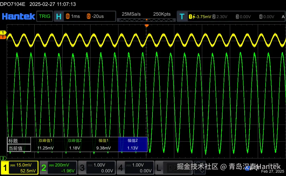
Task: Open channel 1 15.0mV scale settings
Action: click(x=24, y=165)
